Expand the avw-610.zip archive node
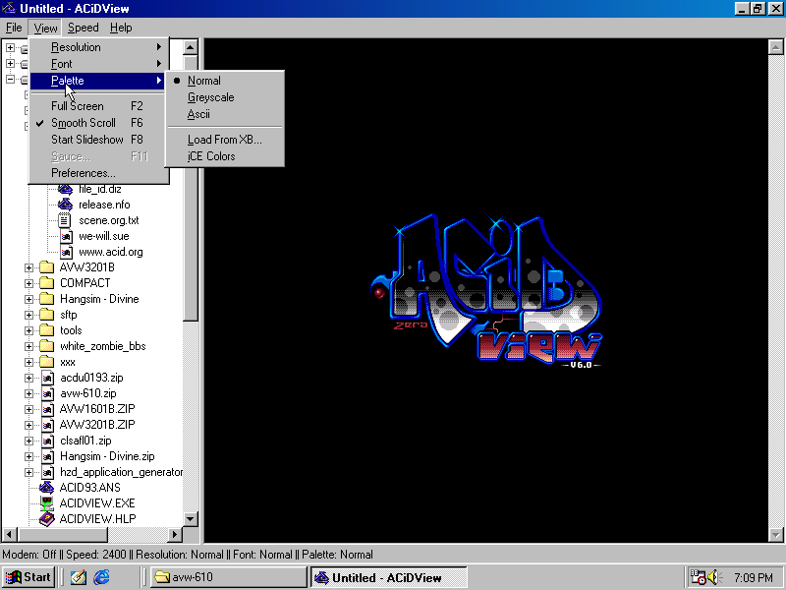786x590 pixels. (29, 393)
